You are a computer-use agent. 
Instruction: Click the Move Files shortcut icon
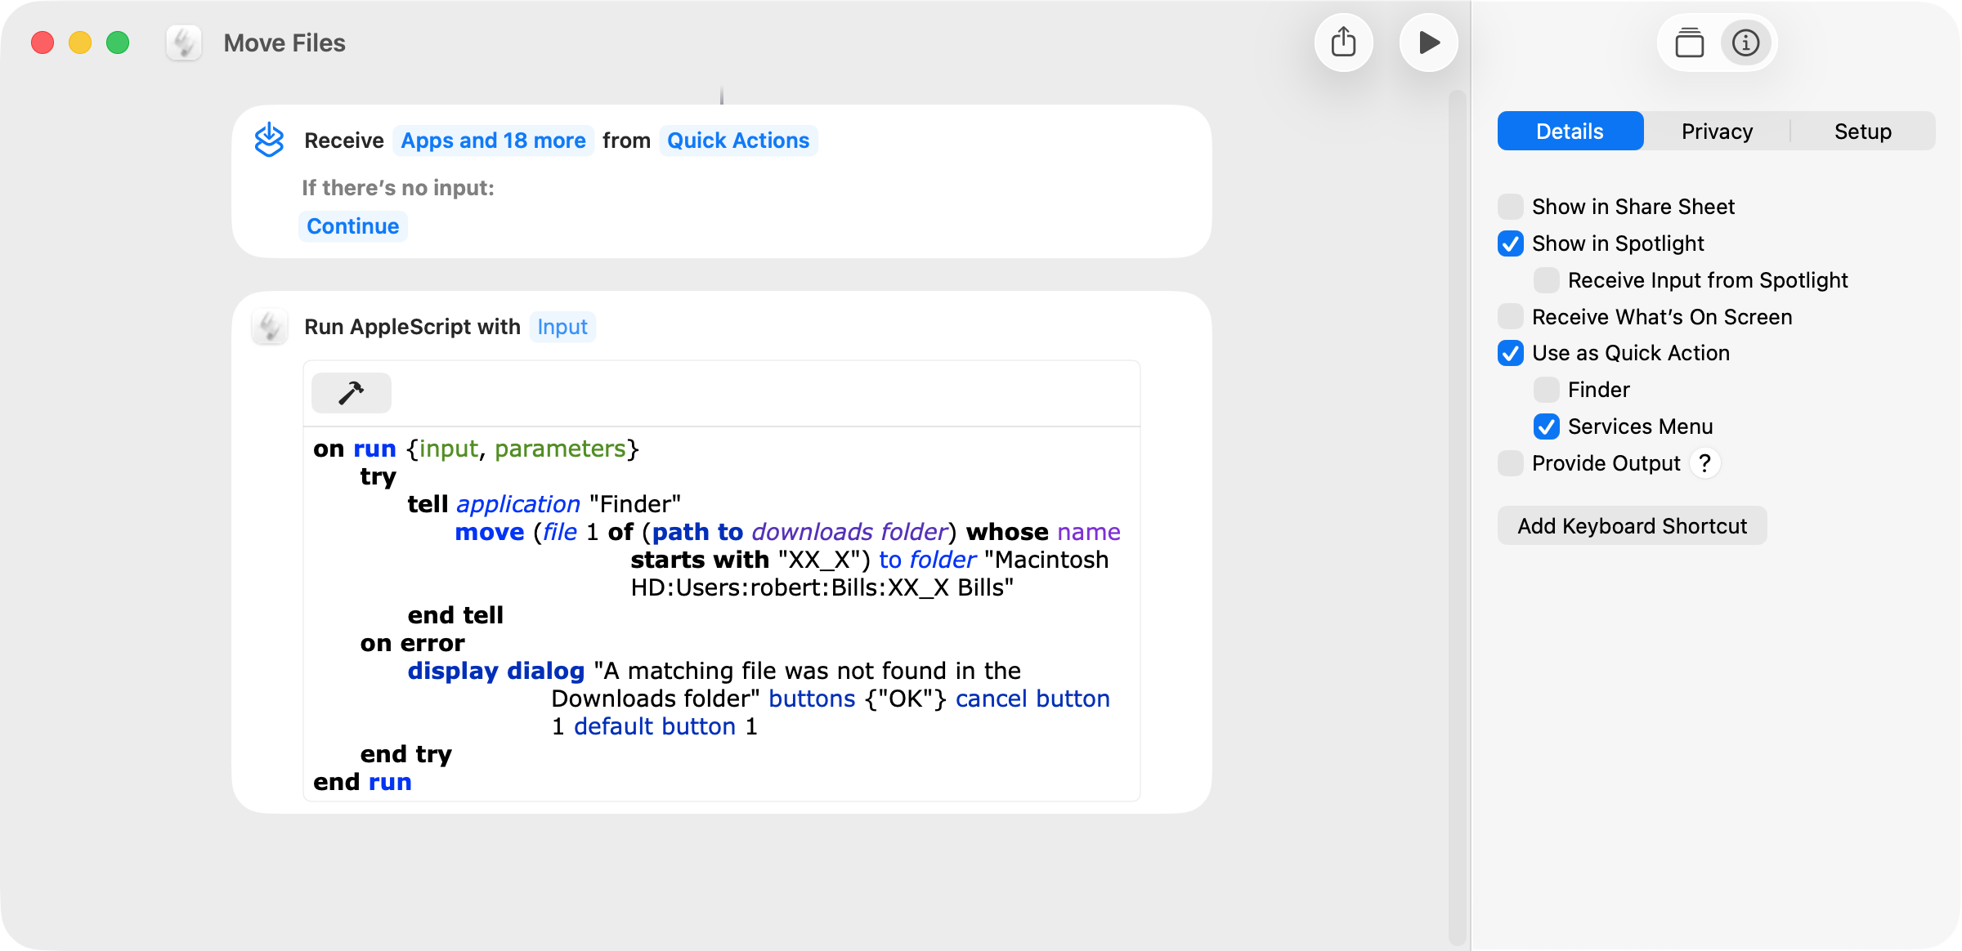coord(184,42)
